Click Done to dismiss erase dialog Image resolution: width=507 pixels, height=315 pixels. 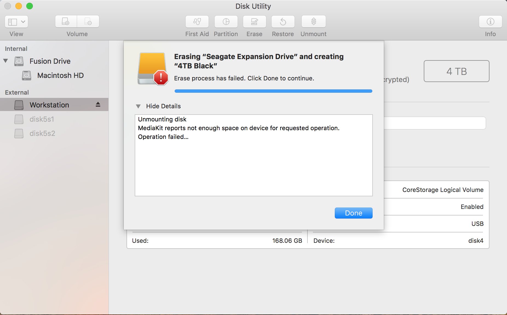354,213
